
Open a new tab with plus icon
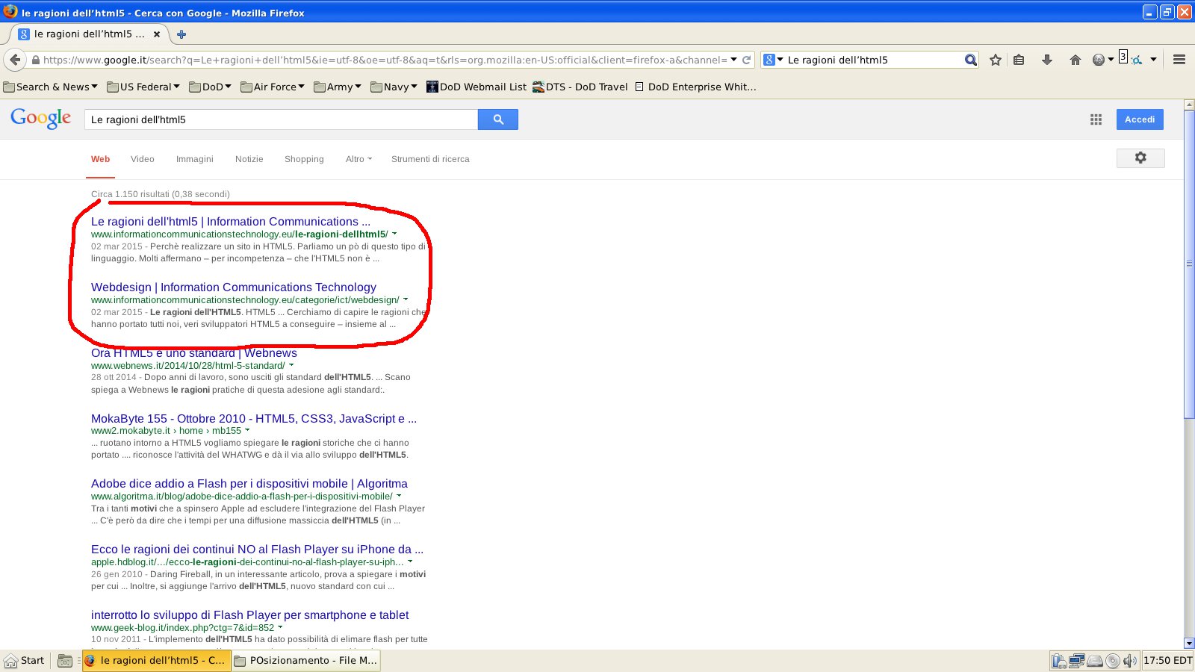click(181, 34)
